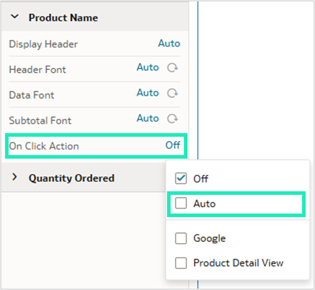Select the checked Off entry in the popup
315x290 pixels.
[x=201, y=179]
